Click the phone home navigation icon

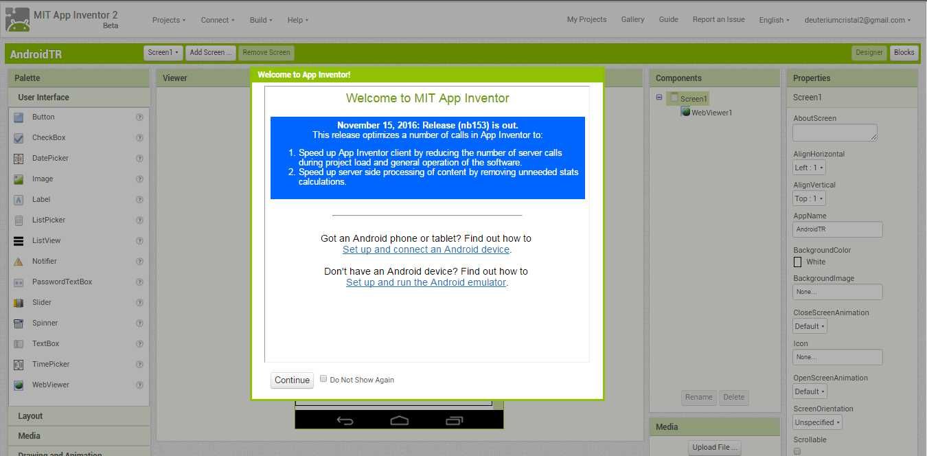pos(399,420)
